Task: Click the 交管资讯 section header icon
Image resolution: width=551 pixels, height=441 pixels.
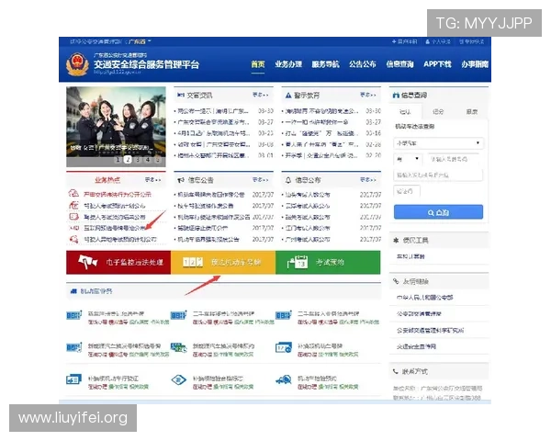Action: (181, 95)
